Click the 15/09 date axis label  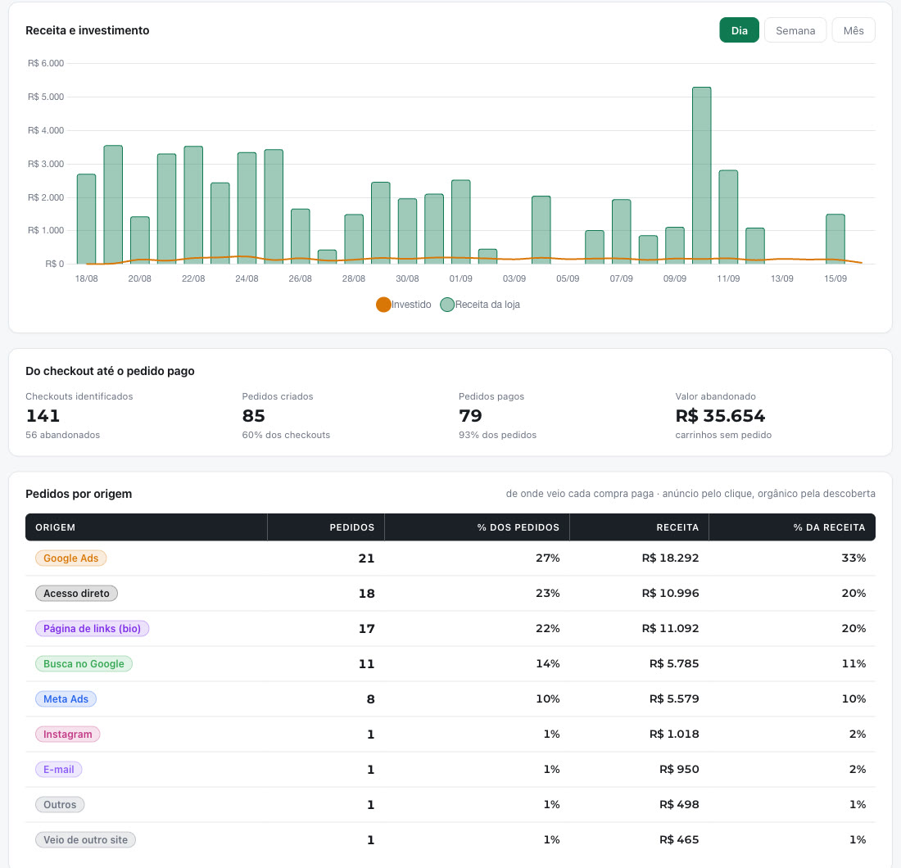click(835, 278)
